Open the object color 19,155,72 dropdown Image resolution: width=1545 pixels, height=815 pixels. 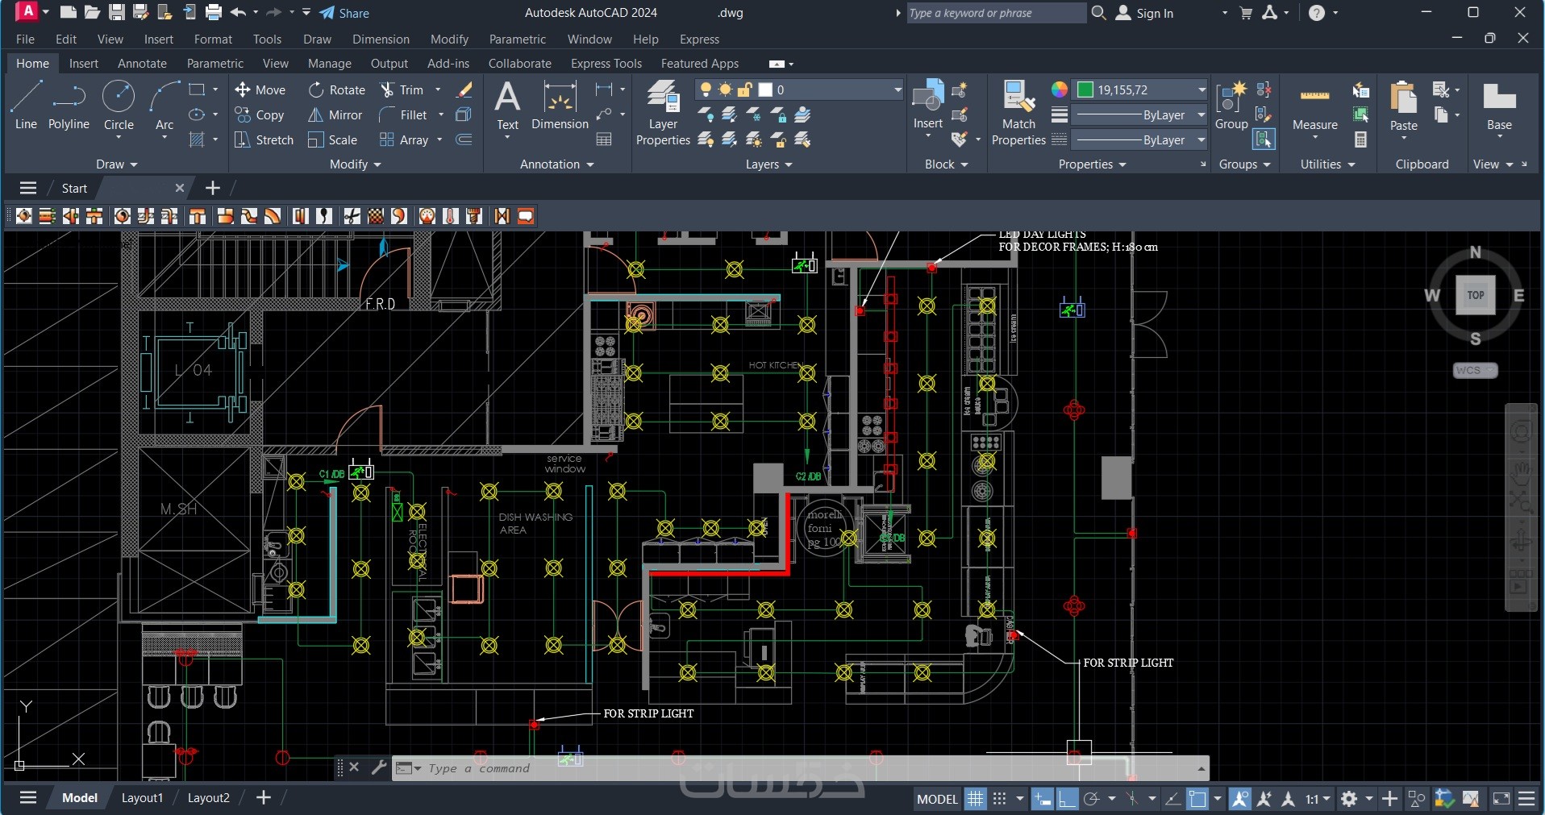point(1201,89)
